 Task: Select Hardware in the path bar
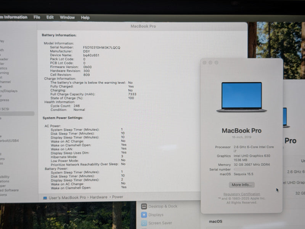[x=99, y=197]
